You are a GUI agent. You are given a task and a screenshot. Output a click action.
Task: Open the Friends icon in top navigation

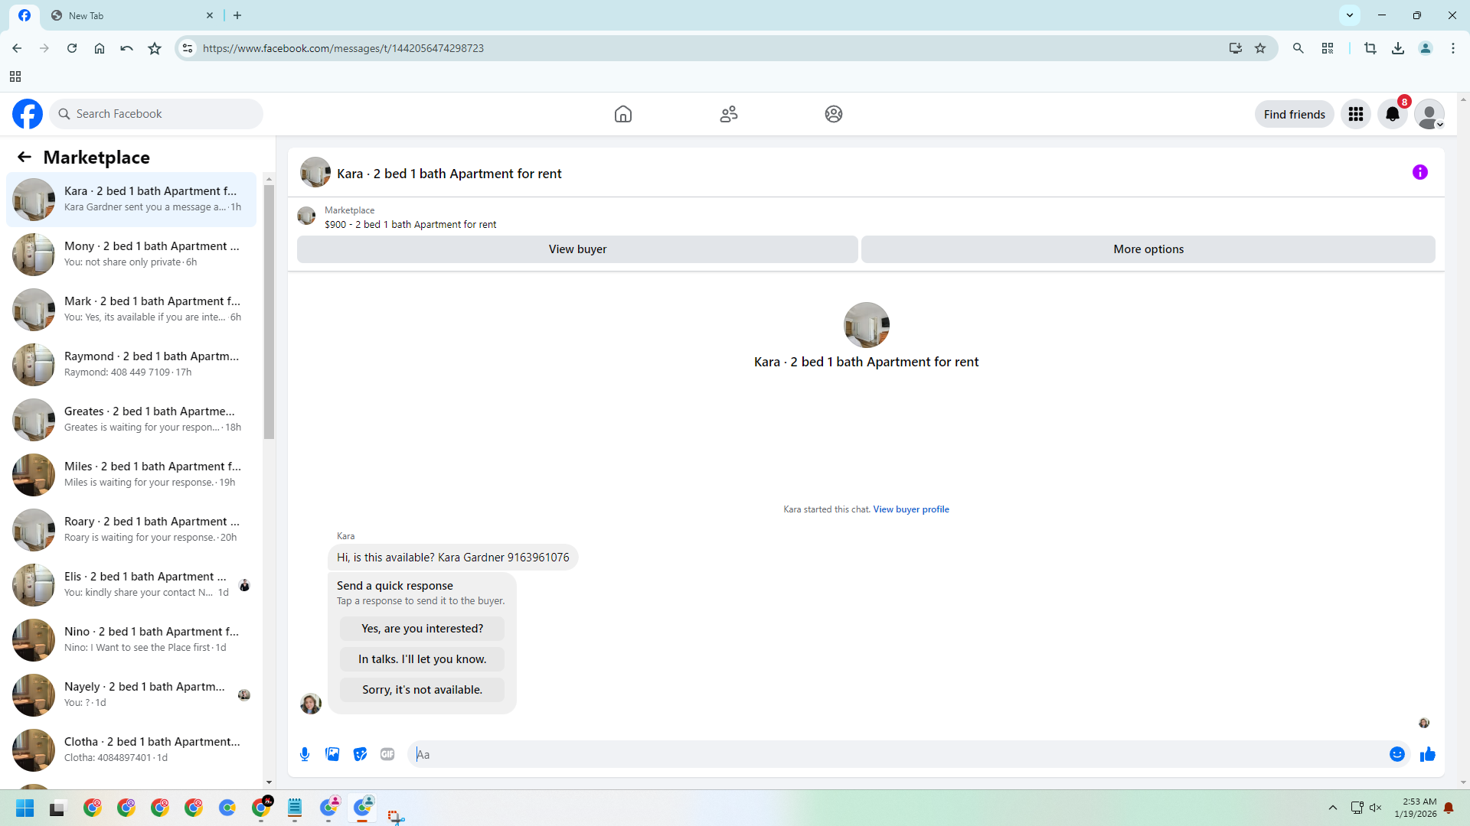(x=729, y=114)
